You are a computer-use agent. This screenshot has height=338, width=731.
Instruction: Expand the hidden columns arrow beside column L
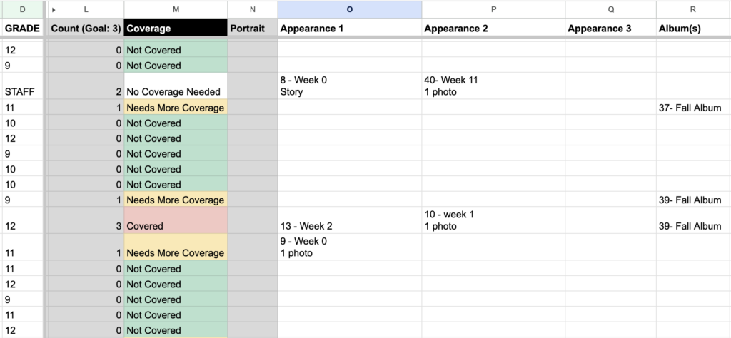click(54, 10)
